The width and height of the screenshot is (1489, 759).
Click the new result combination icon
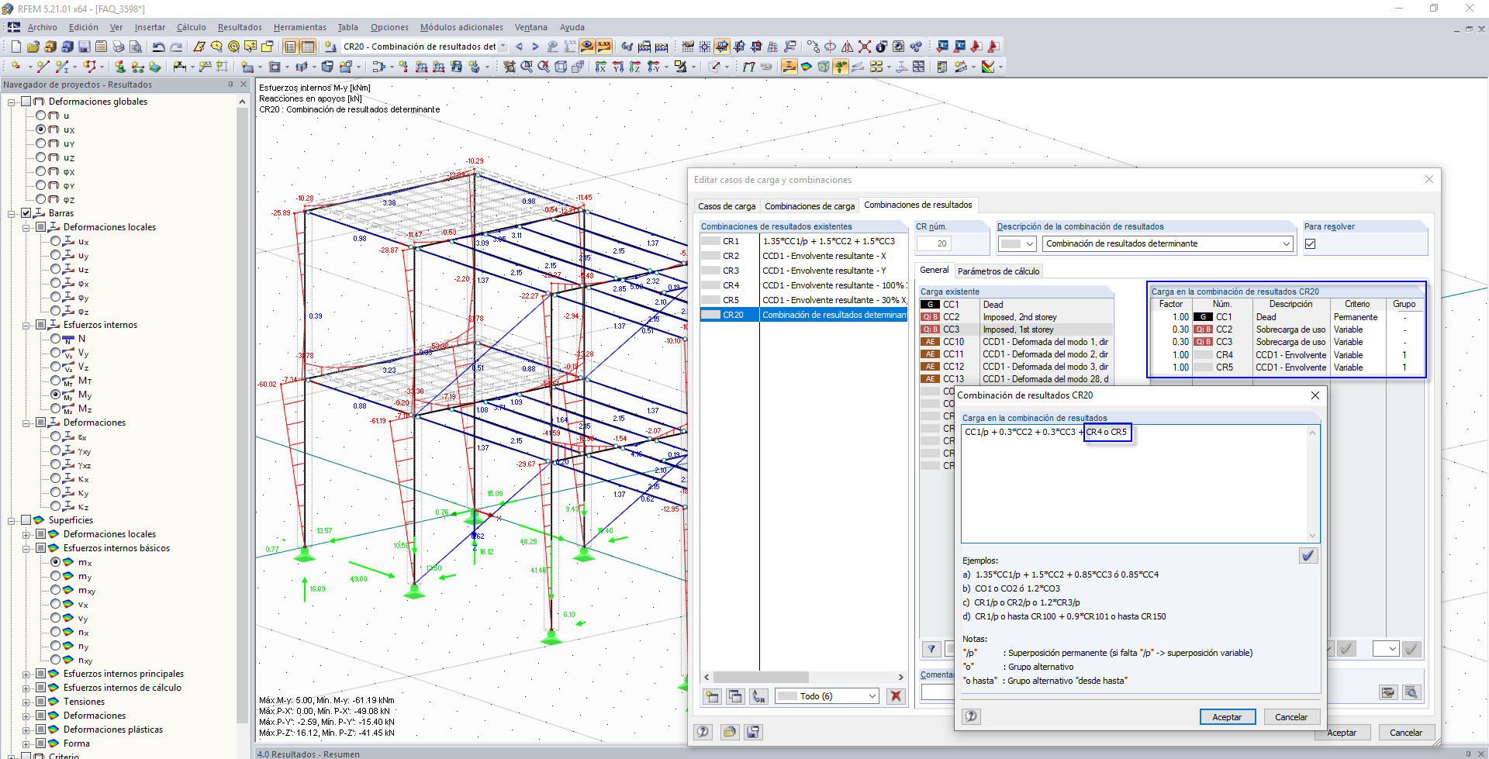(x=711, y=696)
